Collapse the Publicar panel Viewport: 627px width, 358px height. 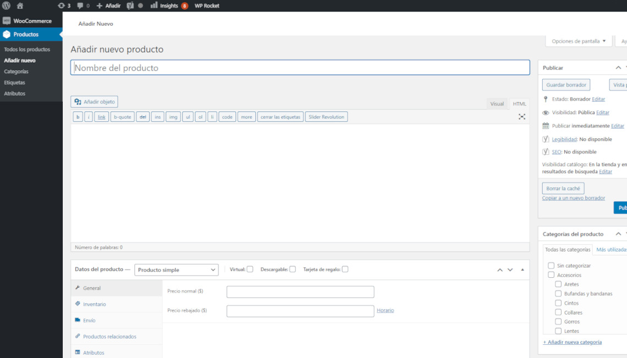click(x=618, y=68)
